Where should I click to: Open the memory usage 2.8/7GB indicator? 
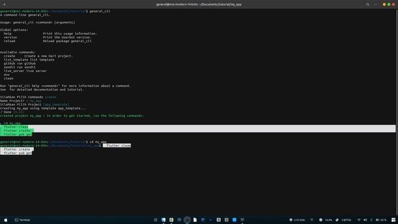click(343, 220)
